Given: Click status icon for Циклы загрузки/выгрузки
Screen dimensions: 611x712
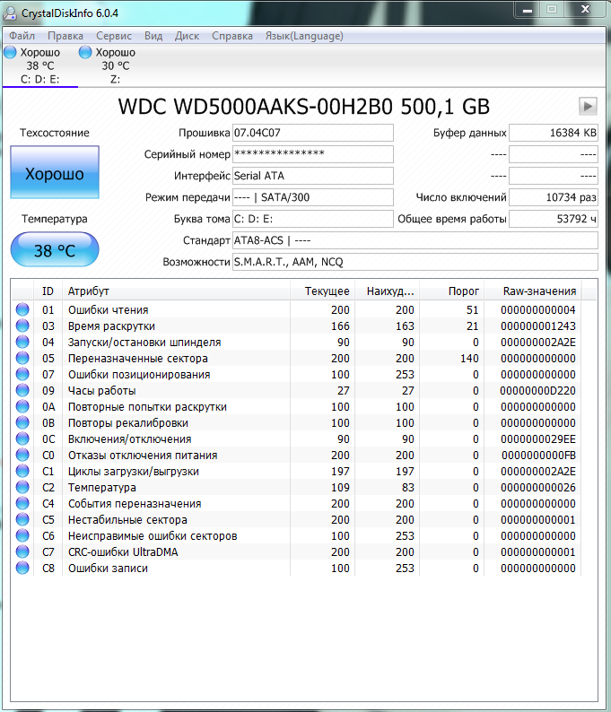Looking at the screenshot, I should coord(22,471).
